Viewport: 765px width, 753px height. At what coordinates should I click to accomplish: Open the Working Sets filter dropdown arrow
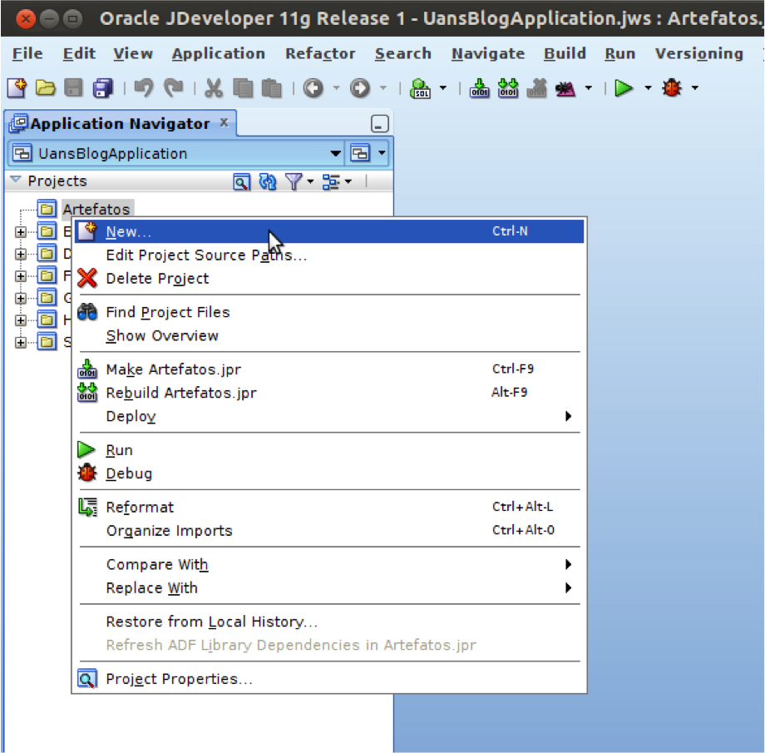coord(310,182)
